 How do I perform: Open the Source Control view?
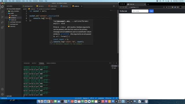point(2,17)
